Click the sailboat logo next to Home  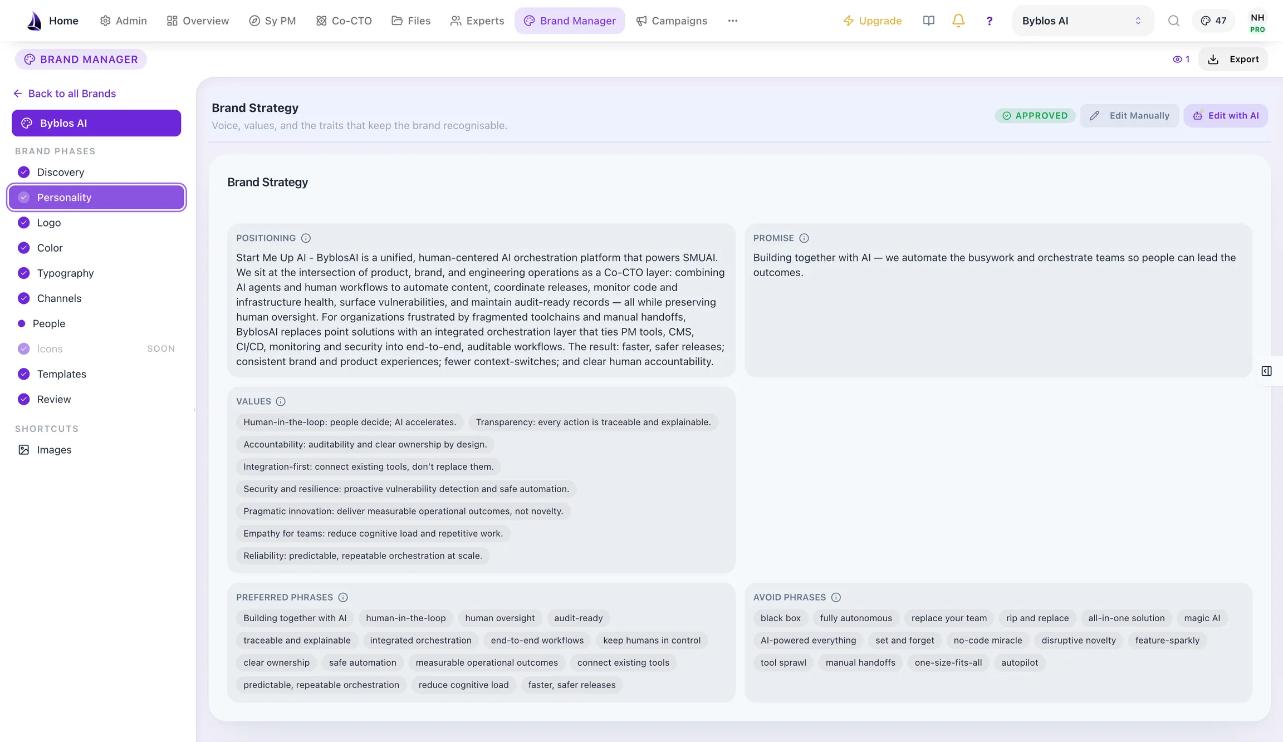pyautogui.click(x=35, y=21)
